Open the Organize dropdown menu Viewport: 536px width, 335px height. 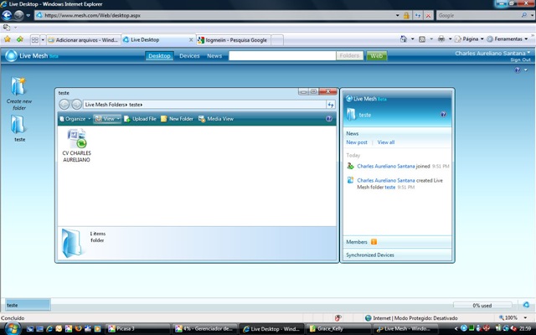coord(75,119)
